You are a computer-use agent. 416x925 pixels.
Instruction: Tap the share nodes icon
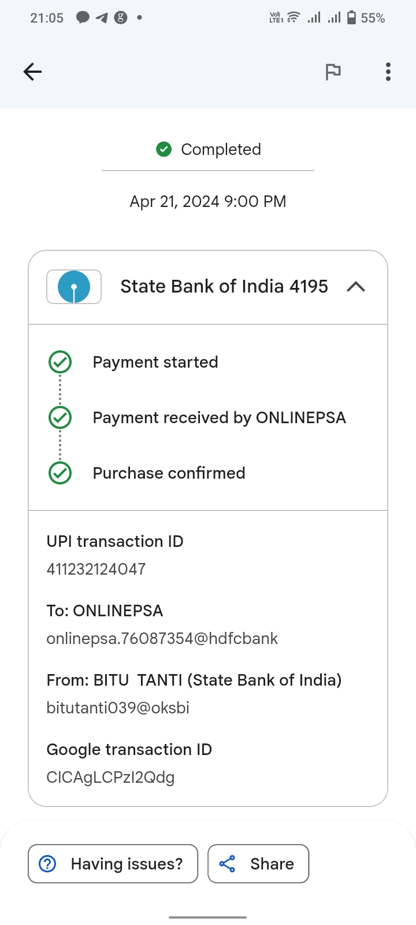click(227, 864)
